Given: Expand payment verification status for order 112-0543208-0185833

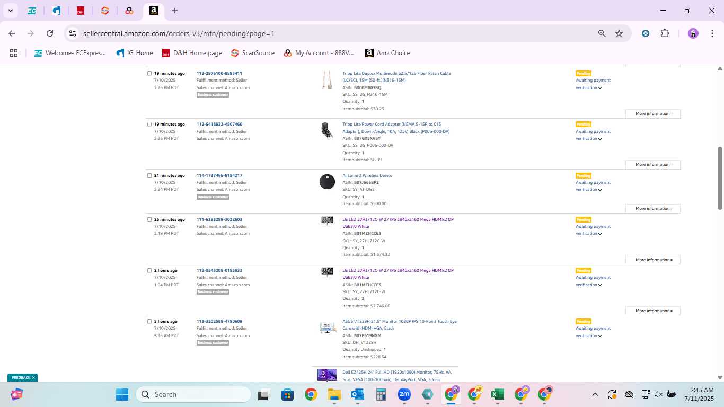Looking at the screenshot, I should point(600,285).
